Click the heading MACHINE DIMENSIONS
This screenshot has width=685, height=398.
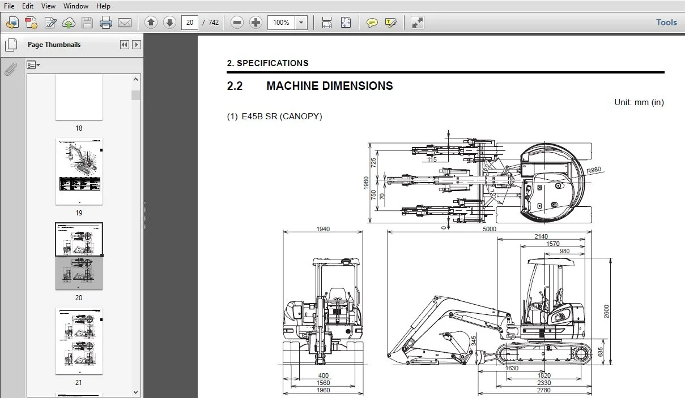[x=329, y=86]
